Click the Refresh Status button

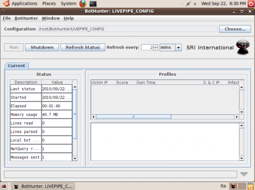pos(83,47)
